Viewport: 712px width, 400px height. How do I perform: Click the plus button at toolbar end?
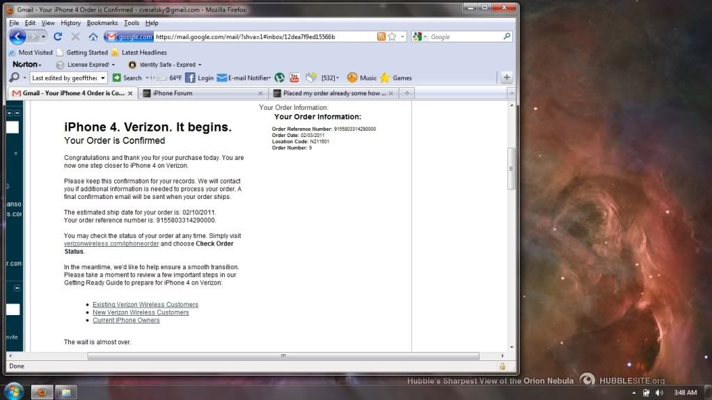506,78
